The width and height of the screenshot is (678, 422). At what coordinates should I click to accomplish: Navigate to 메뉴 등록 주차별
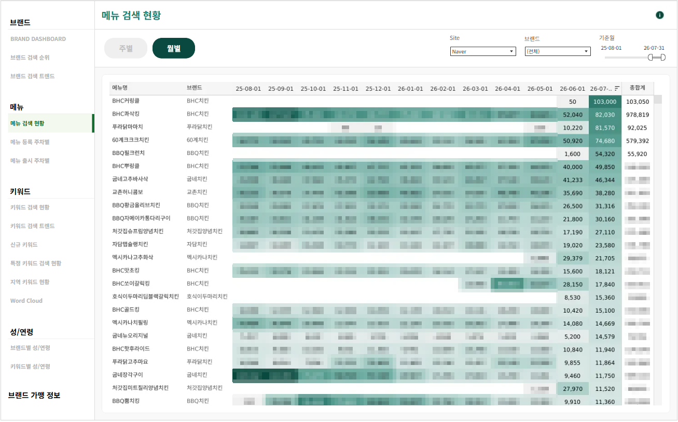click(30, 142)
